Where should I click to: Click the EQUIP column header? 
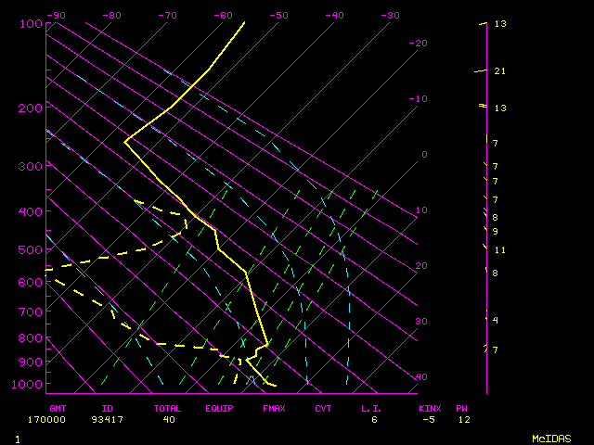220,408
